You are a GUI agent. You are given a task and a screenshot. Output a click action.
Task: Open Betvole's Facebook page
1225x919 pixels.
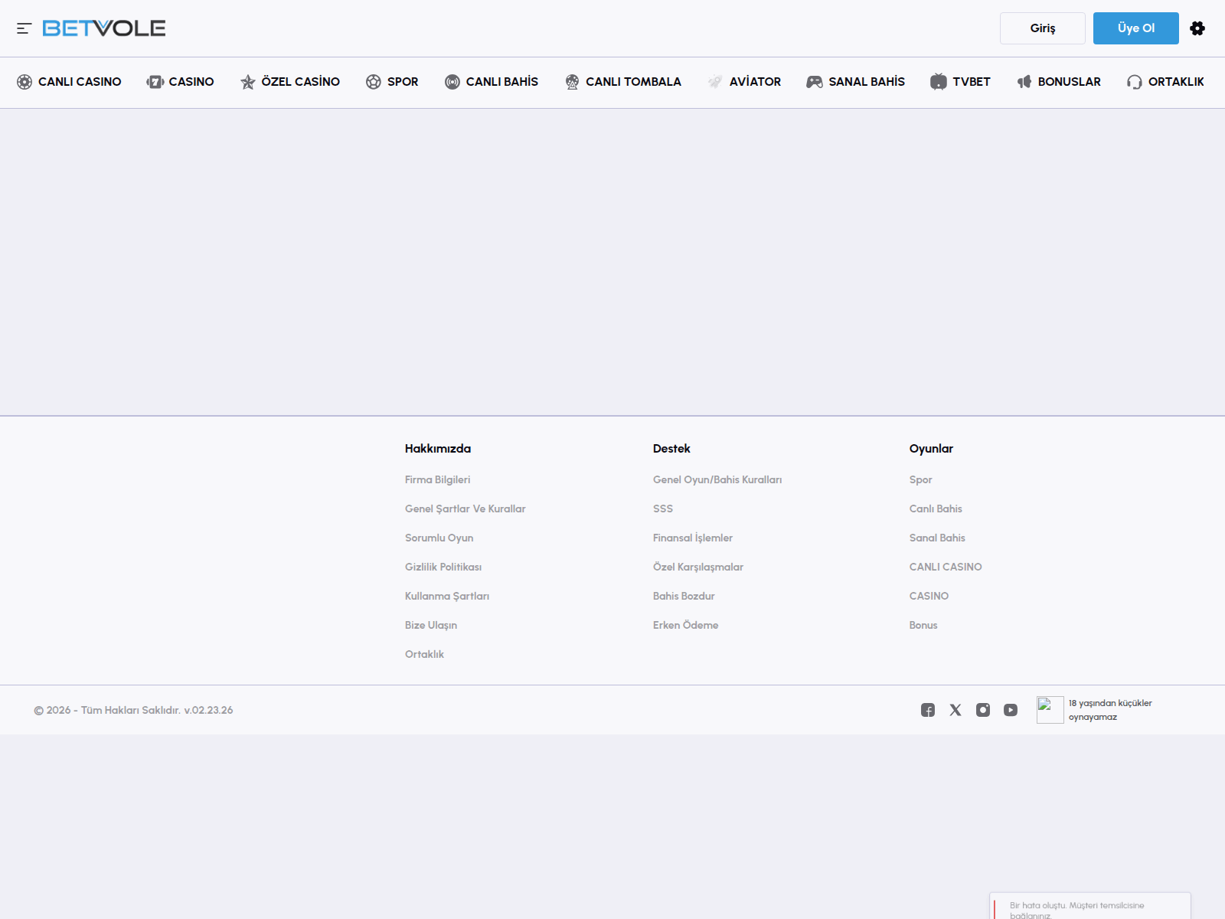[x=929, y=710]
